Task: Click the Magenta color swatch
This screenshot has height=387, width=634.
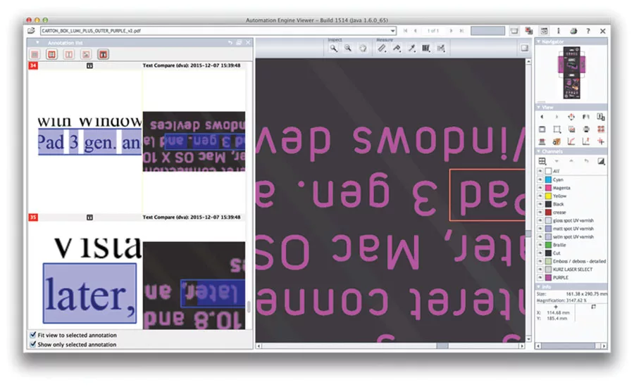Action: click(x=549, y=188)
